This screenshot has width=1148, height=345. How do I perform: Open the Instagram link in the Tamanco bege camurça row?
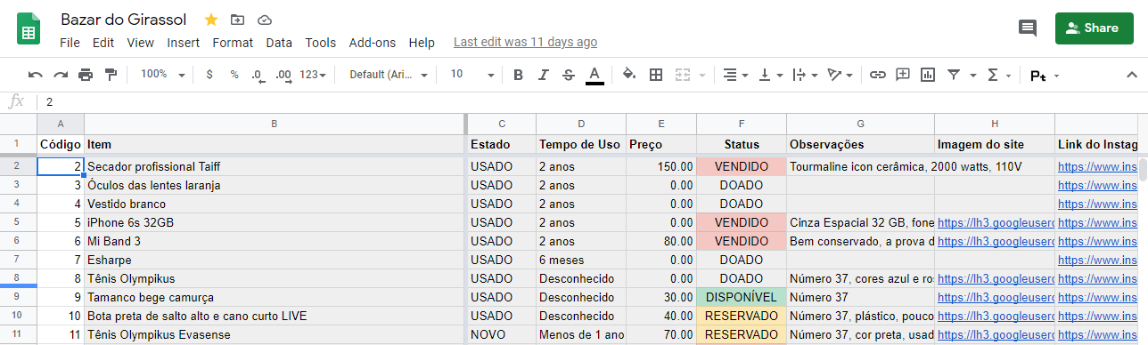pos(1097,297)
